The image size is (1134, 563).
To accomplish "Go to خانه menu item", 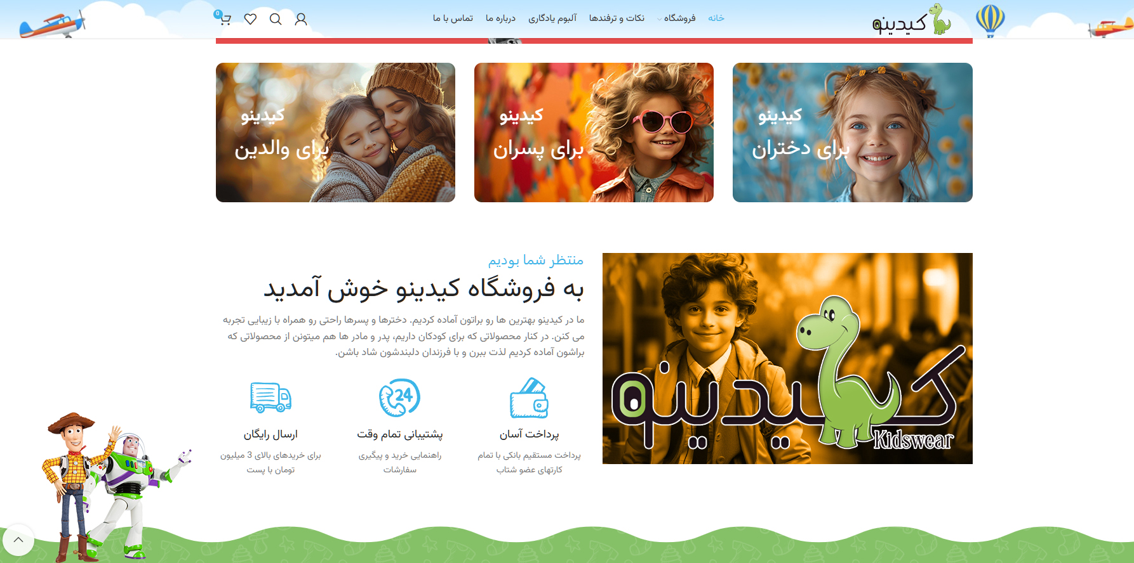I will coord(716,18).
